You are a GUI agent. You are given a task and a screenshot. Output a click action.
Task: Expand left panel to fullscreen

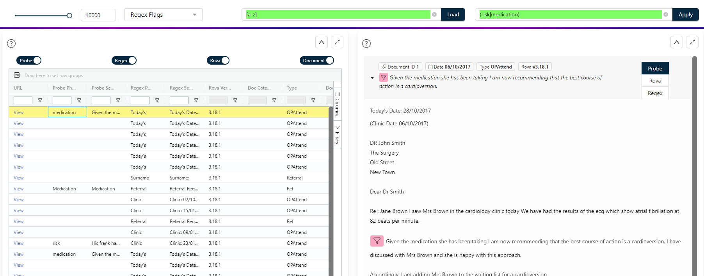coord(337,42)
